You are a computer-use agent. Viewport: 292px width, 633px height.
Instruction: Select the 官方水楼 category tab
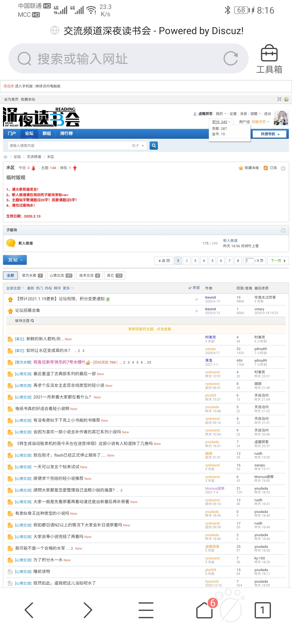pos(32,275)
